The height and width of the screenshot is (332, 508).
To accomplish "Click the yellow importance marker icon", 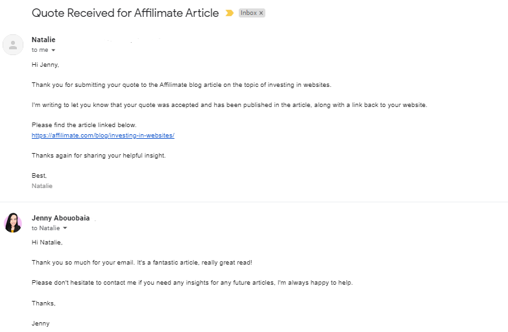I will pyautogui.click(x=229, y=13).
